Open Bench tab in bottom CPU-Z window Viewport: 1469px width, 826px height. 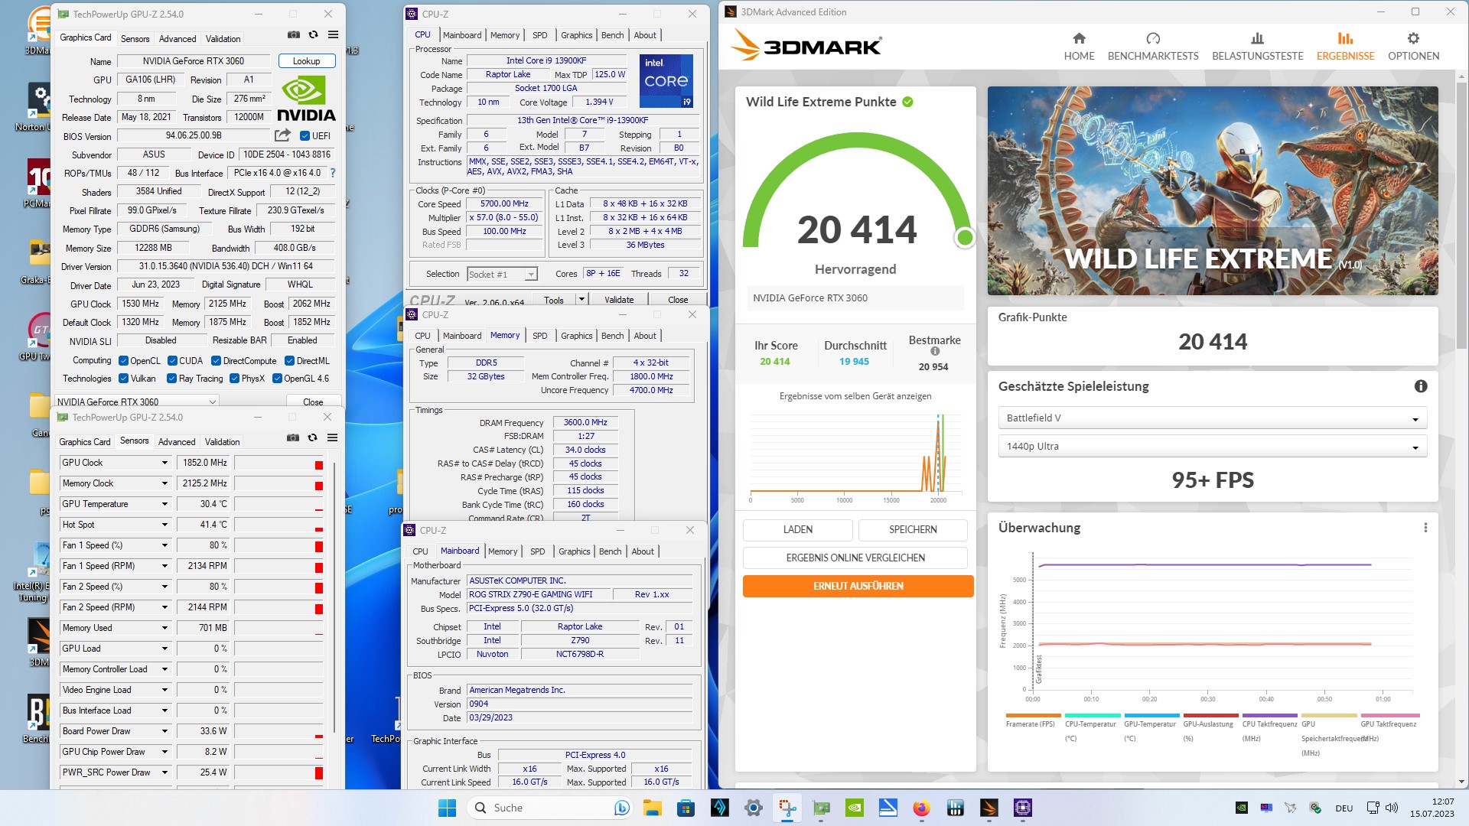(x=611, y=551)
